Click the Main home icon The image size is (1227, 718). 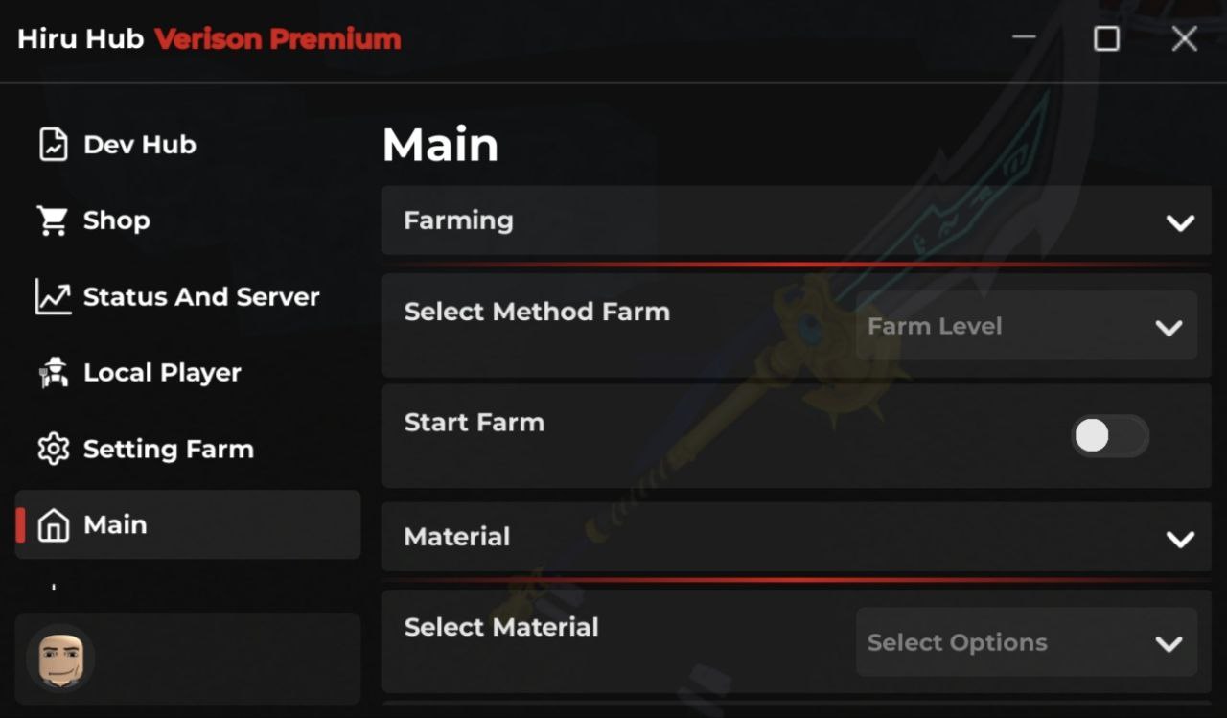(x=54, y=525)
